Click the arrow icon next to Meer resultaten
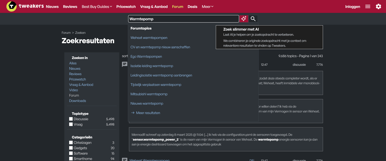The height and width of the screenshot is (161, 386). (133, 113)
